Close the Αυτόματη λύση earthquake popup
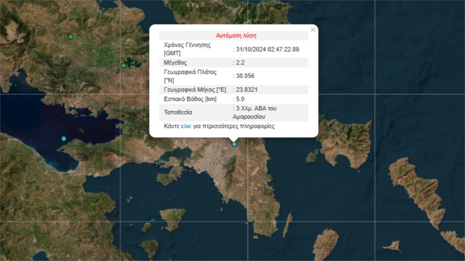 tap(313, 29)
